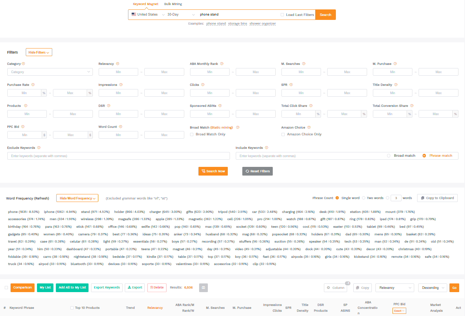Click the United States flag icon
The height and width of the screenshot is (316, 465).
coord(134,14)
